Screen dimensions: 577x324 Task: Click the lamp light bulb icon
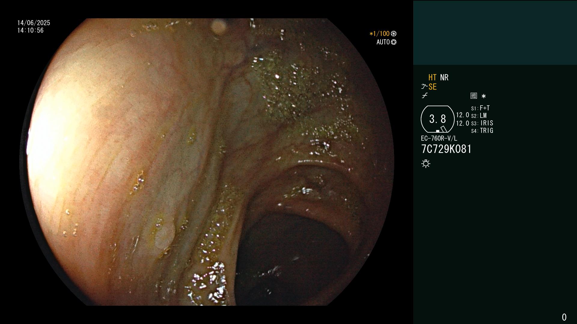tap(426, 163)
